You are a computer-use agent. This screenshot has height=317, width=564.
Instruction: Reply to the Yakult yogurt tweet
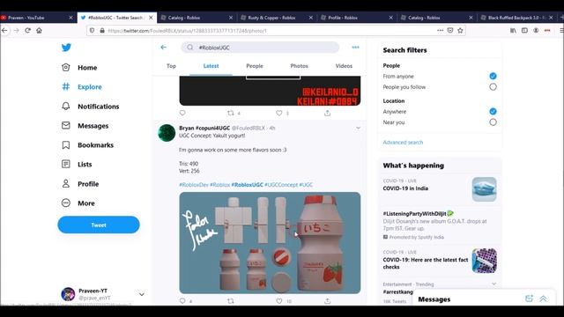pyautogui.click(x=182, y=301)
